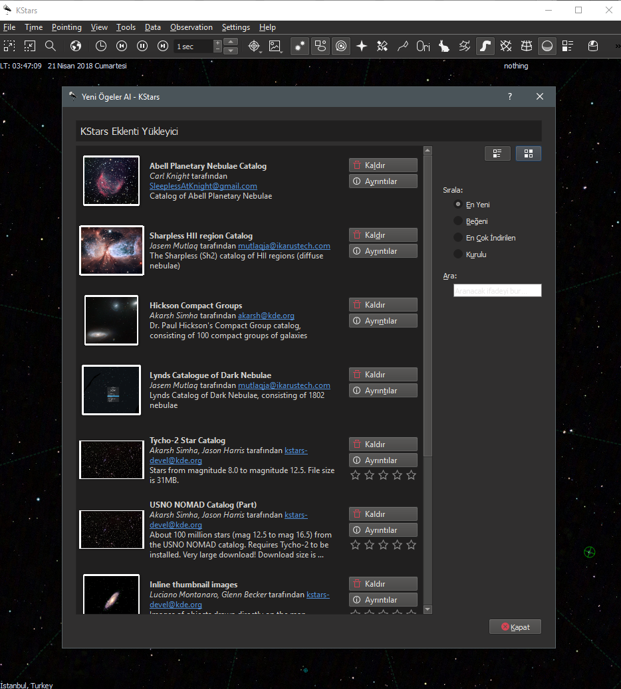Open the Pointing menu
This screenshot has width=621, height=689.
tap(66, 27)
